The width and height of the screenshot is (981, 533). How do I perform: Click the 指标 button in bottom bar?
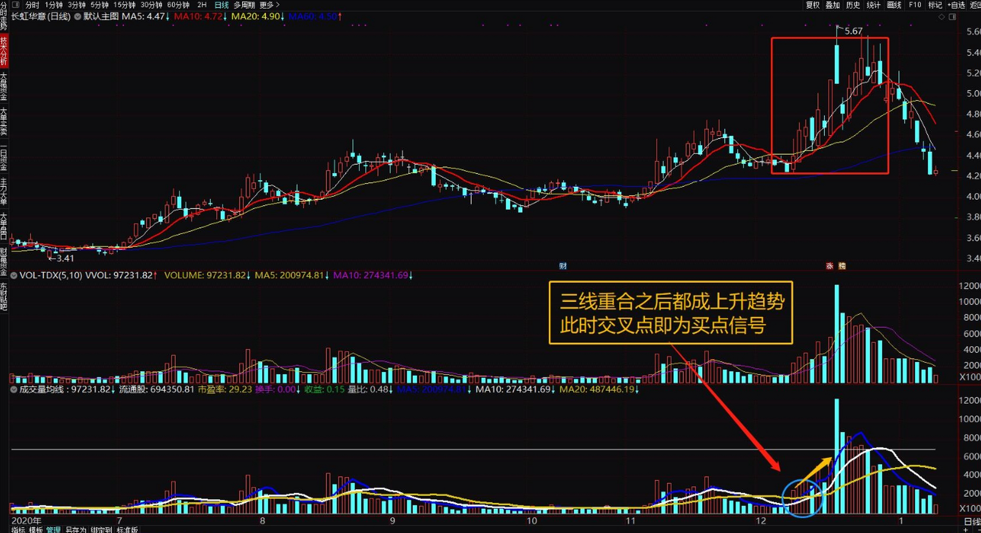(x=18, y=530)
